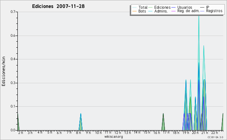Viewport: 227px width, 140px height.
Task: Click the 0.1 y-axis value
Action: coord(13,106)
